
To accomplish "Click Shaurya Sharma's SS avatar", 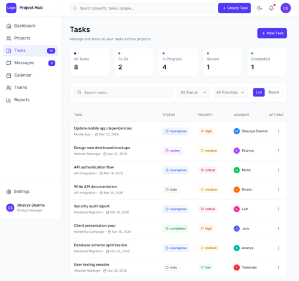I will click(x=237, y=131).
